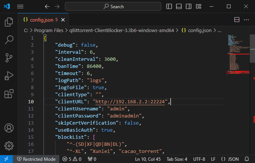The width and height of the screenshot is (255, 163).
Task: Click the ports forwarded status indicator
Action: (92, 159)
